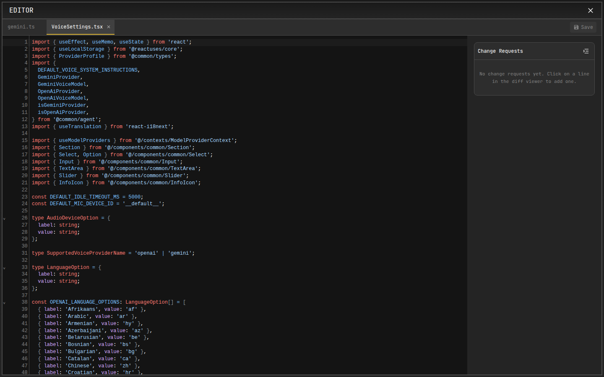The image size is (604, 377).
Task: Click 'Catalan' label on line 46
Action: 78,359
